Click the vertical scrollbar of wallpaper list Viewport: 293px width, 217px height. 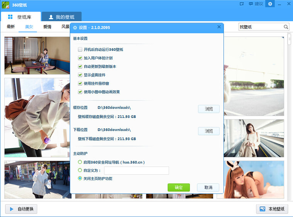pyautogui.click(x=289, y=39)
